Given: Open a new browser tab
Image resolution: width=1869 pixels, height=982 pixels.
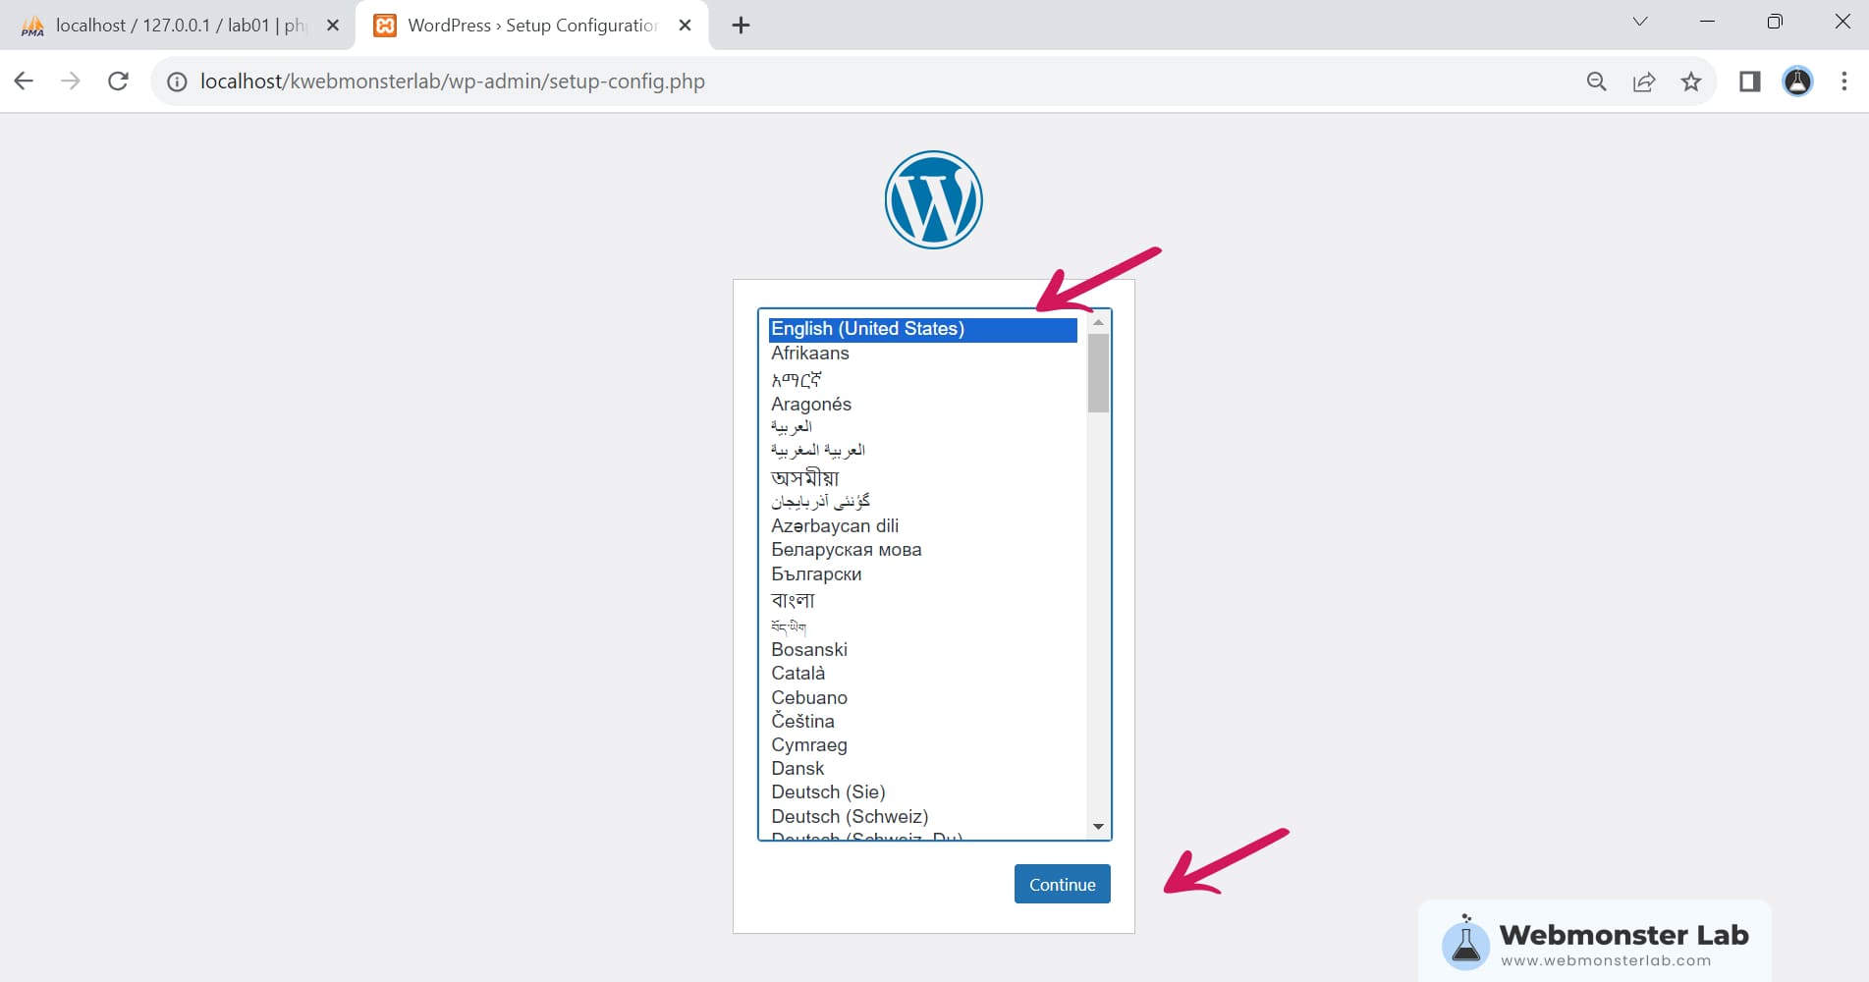Looking at the screenshot, I should click(742, 26).
